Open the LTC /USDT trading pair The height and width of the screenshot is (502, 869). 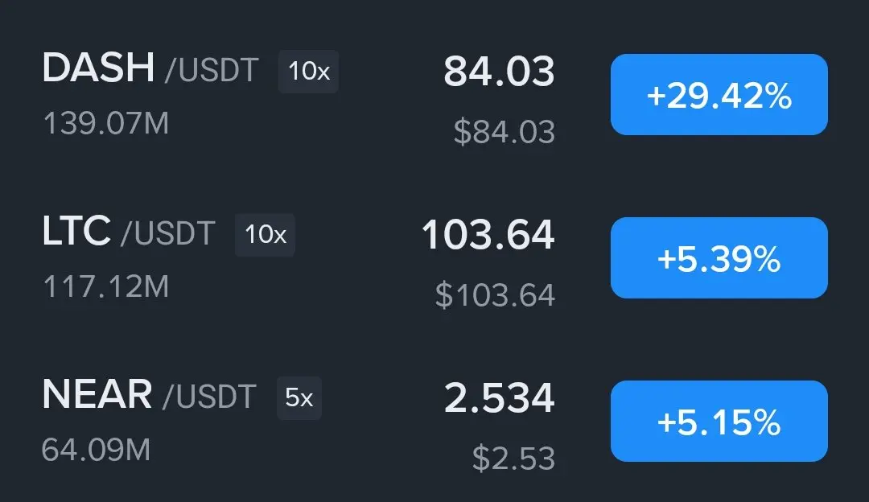tap(129, 232)
